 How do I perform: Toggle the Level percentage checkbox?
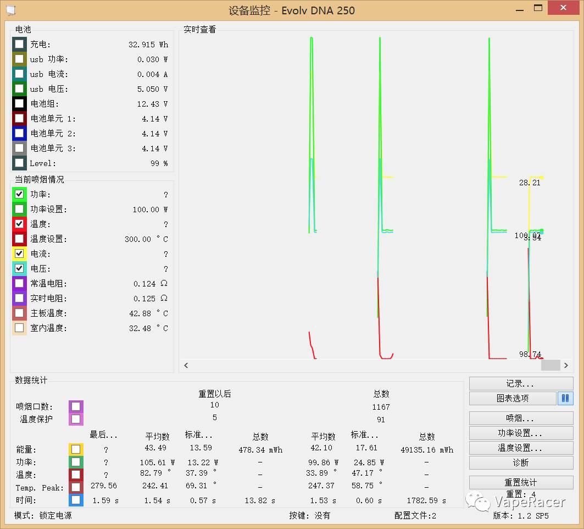[19, 163]
